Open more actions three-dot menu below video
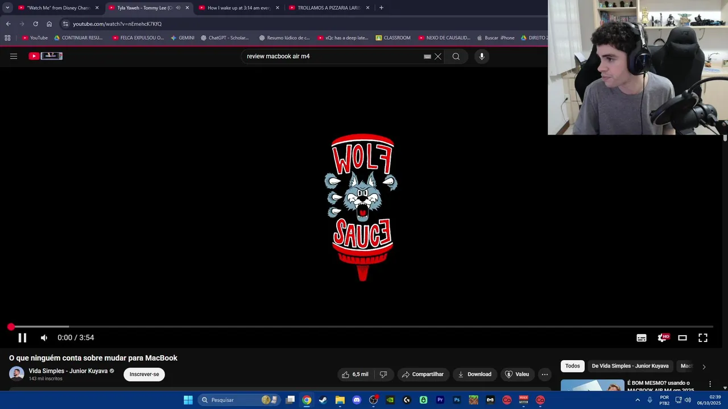728x409 pixels. coord(545,374)
